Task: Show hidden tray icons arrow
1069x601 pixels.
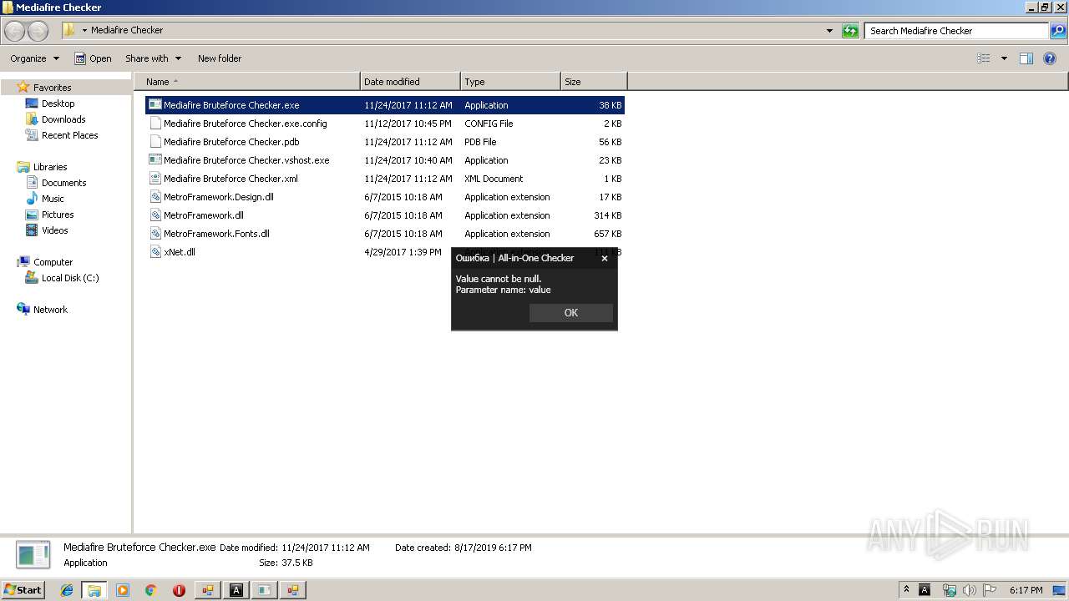Action: point(906,590)
